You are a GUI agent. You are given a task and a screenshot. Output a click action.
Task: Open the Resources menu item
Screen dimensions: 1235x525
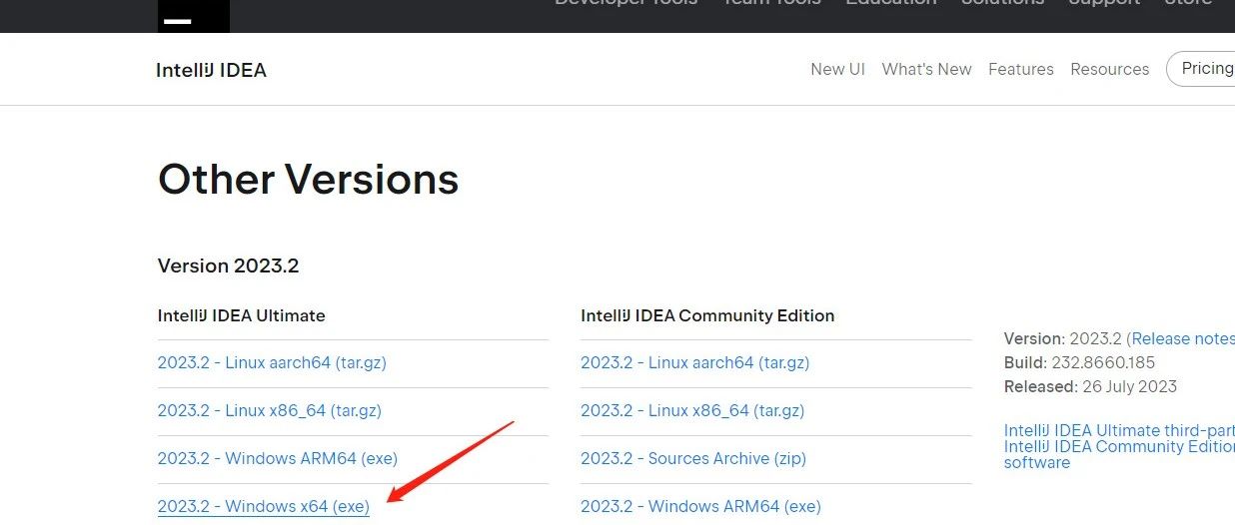1109,69
